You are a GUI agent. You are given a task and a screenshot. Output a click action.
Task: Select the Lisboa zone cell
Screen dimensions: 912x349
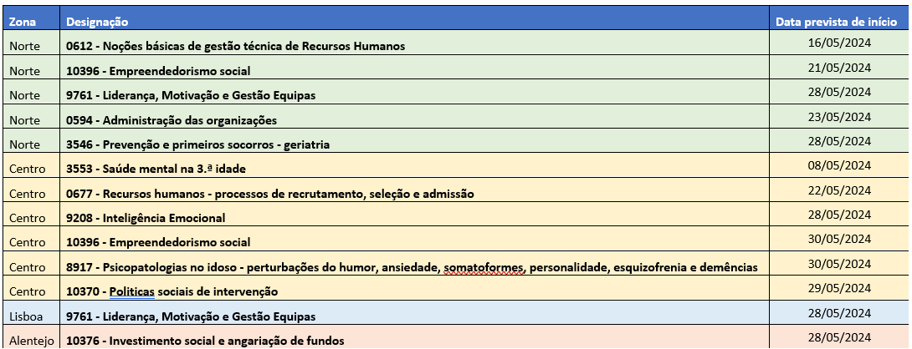click(x=32, y=314)
